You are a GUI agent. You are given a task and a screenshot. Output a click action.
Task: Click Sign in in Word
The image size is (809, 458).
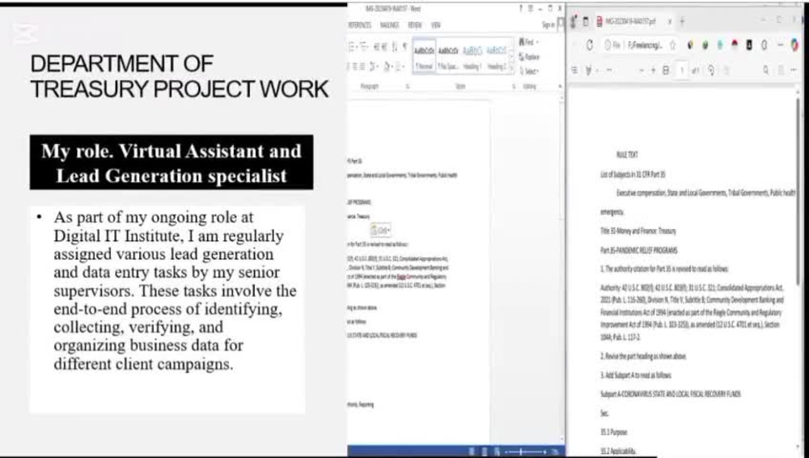pyautogui.click(x=548, y=25)
